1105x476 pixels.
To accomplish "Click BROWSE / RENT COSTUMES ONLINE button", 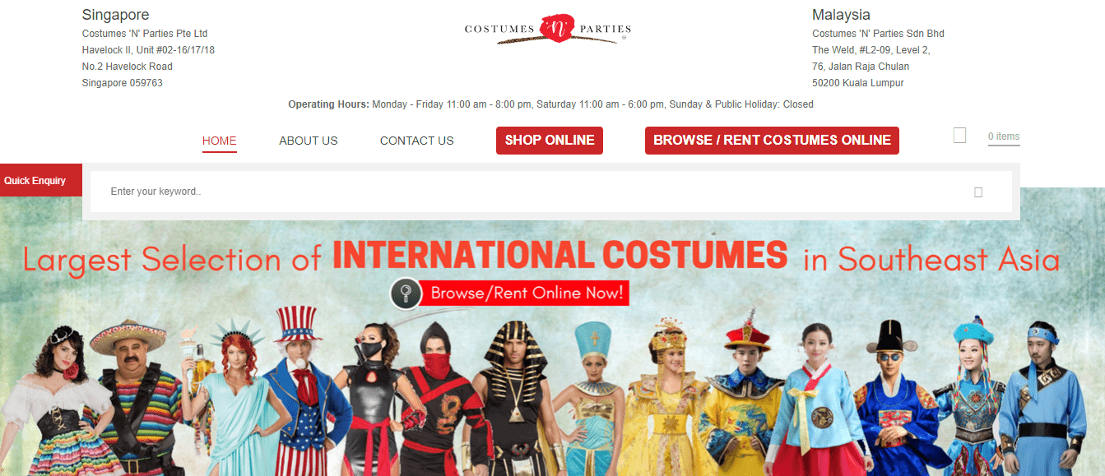I will pyautogui.click(x=772, y=141).
